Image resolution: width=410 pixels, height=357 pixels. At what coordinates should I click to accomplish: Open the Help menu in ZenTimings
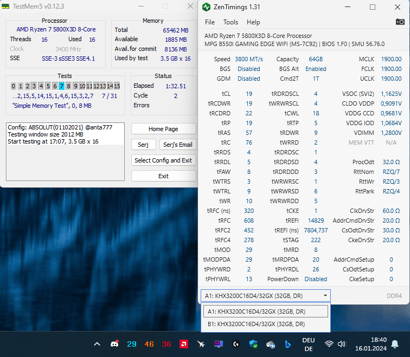coord(253,22)
